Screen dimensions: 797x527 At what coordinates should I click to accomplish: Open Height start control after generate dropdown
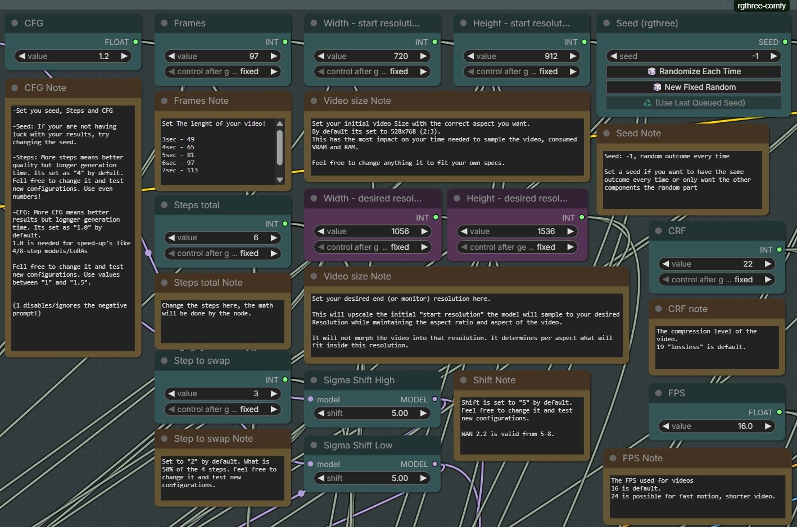[x=522, y=71]
